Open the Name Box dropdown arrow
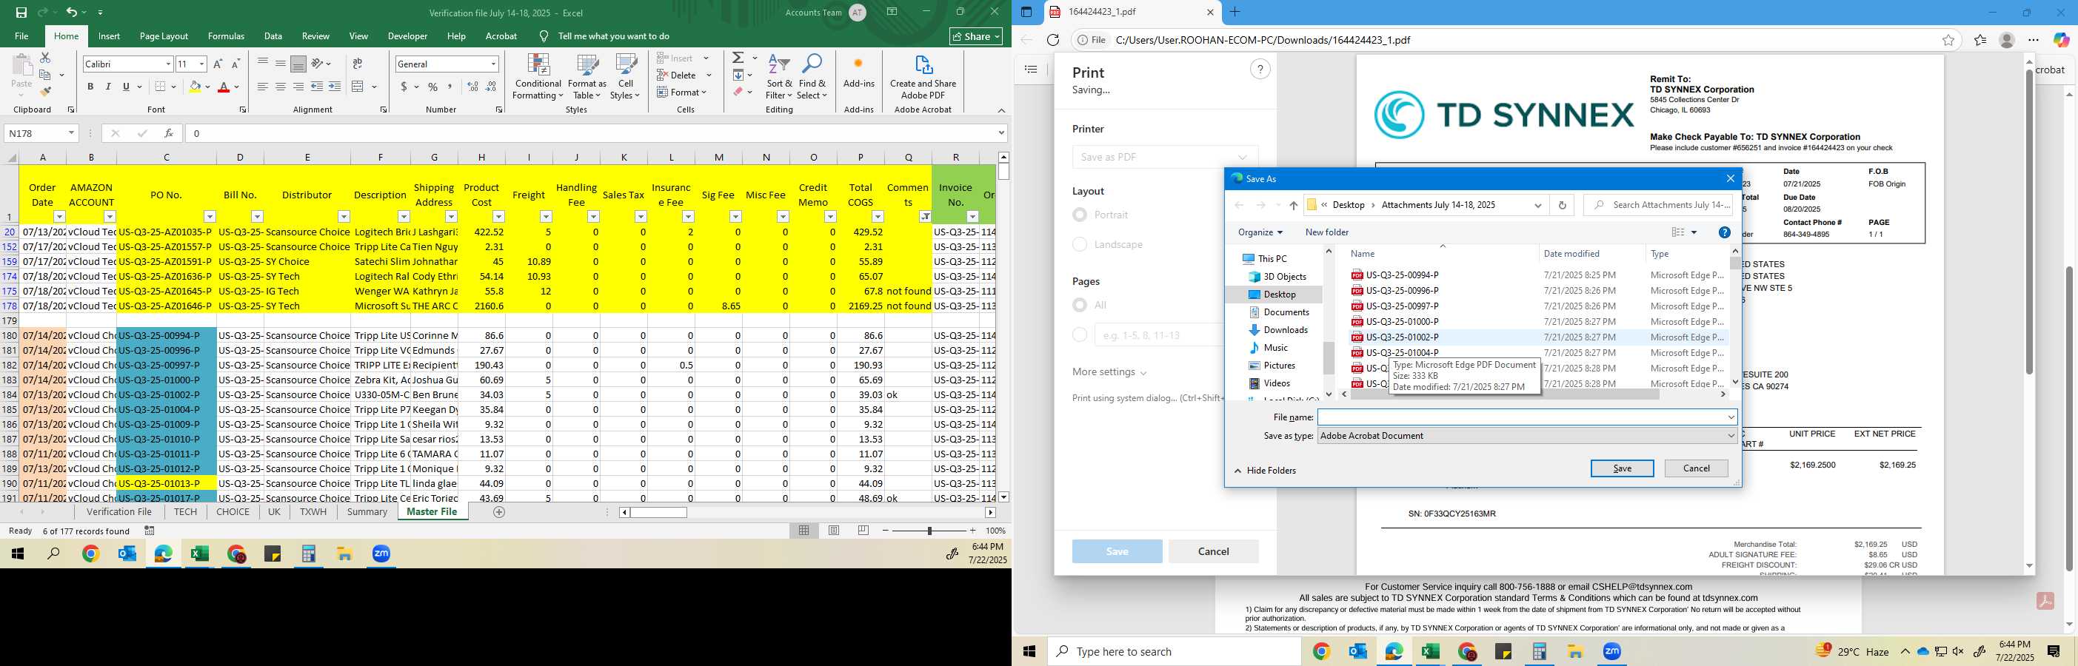Screen dimensions: 2078x666 71,133
